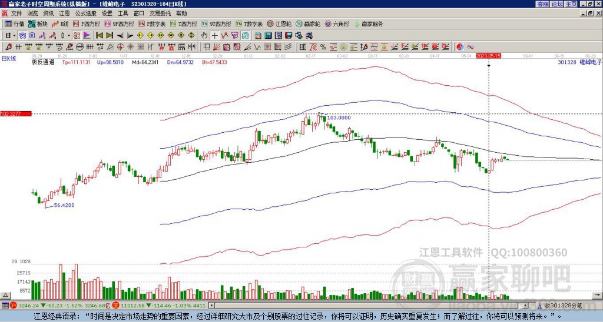Click the 103.0000 high price label
This screenshot has width=603, height=322.
point(339,118)
